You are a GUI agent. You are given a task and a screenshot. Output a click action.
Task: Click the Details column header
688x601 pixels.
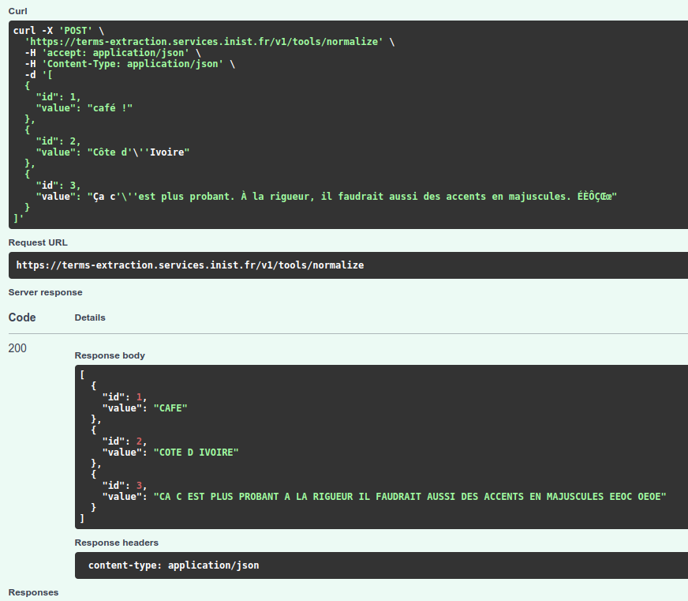(90, 317)
